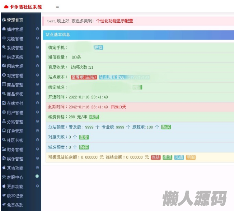Expand the 克隆管理 menu arrow
Image resolution: width=234 pixels, height=211 pixels.
pos(37,38)
